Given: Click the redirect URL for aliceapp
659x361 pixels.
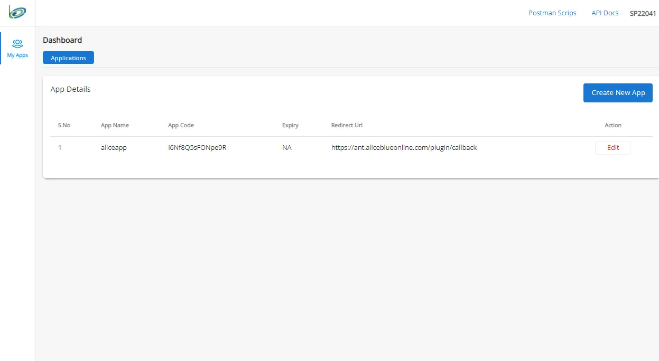Looking at the screenshot, I should (404, 148).
